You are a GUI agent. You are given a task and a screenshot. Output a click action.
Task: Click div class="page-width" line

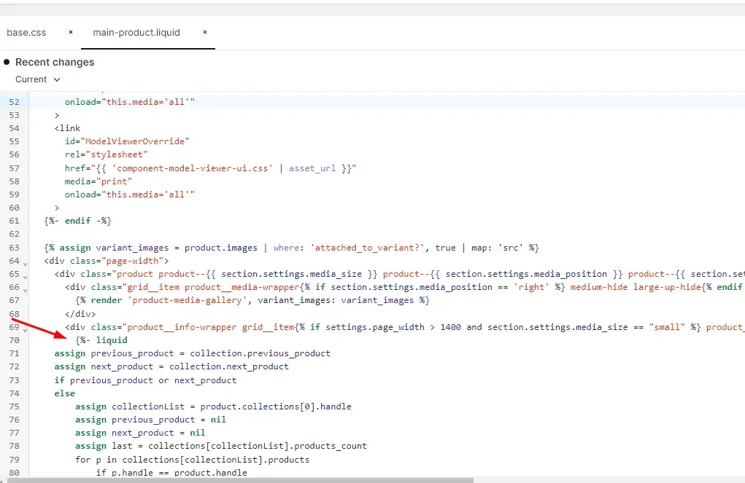107,261
